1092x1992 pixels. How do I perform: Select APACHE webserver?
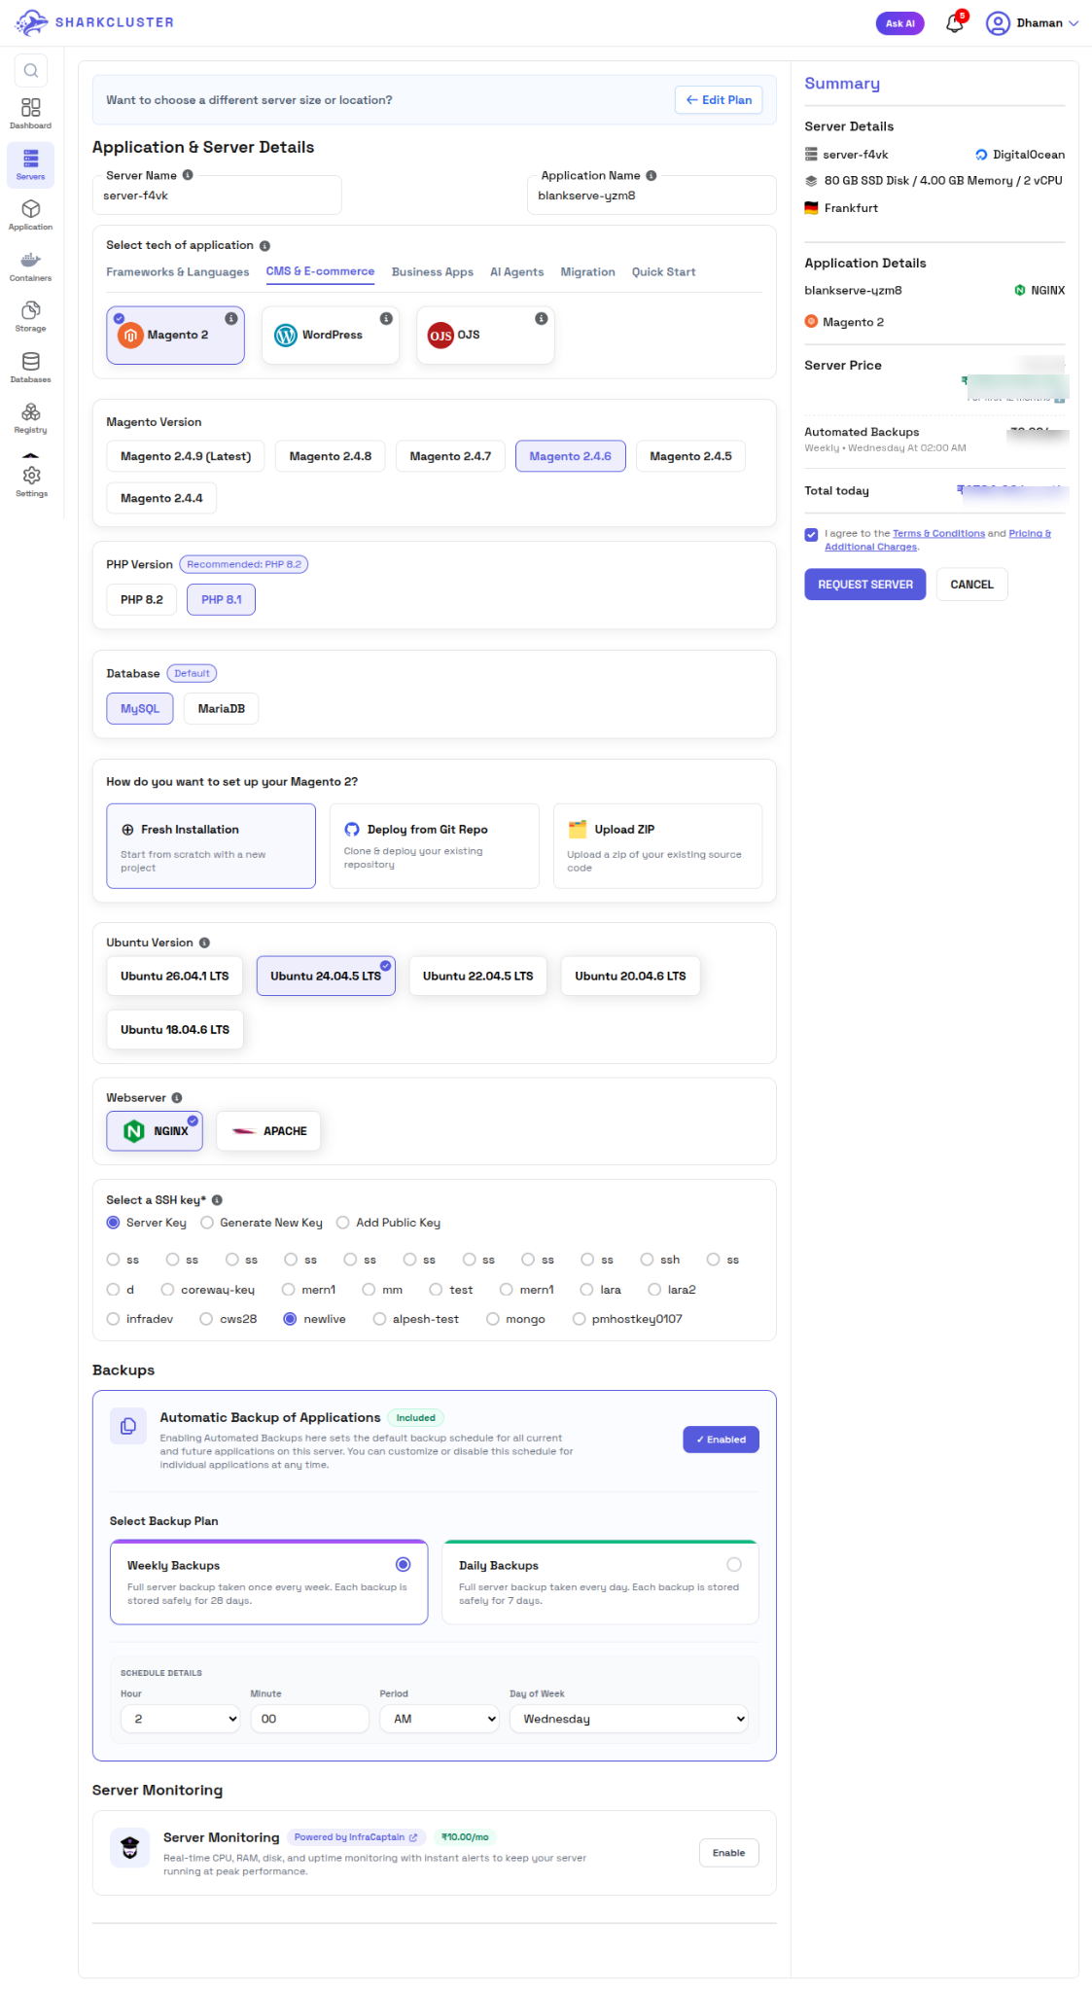point(268,1131)
